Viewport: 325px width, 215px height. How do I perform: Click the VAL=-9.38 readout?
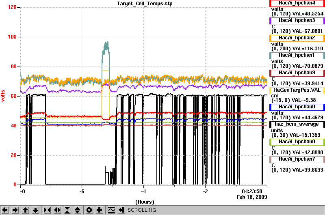pos(304,100)
